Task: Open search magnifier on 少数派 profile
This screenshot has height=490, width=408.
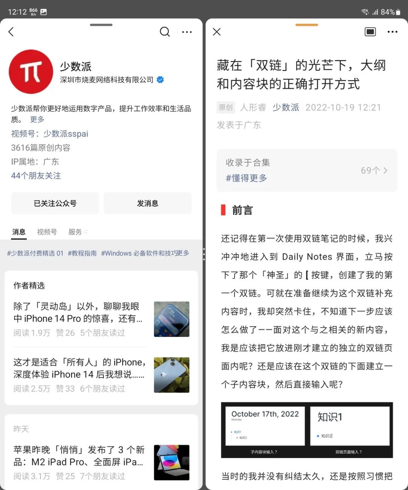Action: (165, 32)
